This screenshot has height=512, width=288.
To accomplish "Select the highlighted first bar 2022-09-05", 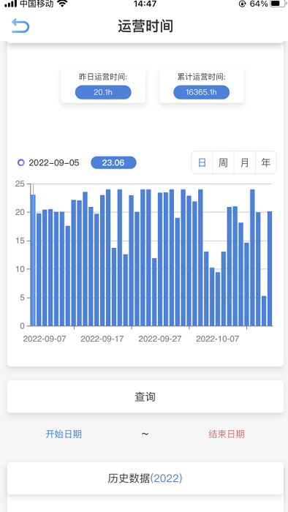I will point(33,260).
